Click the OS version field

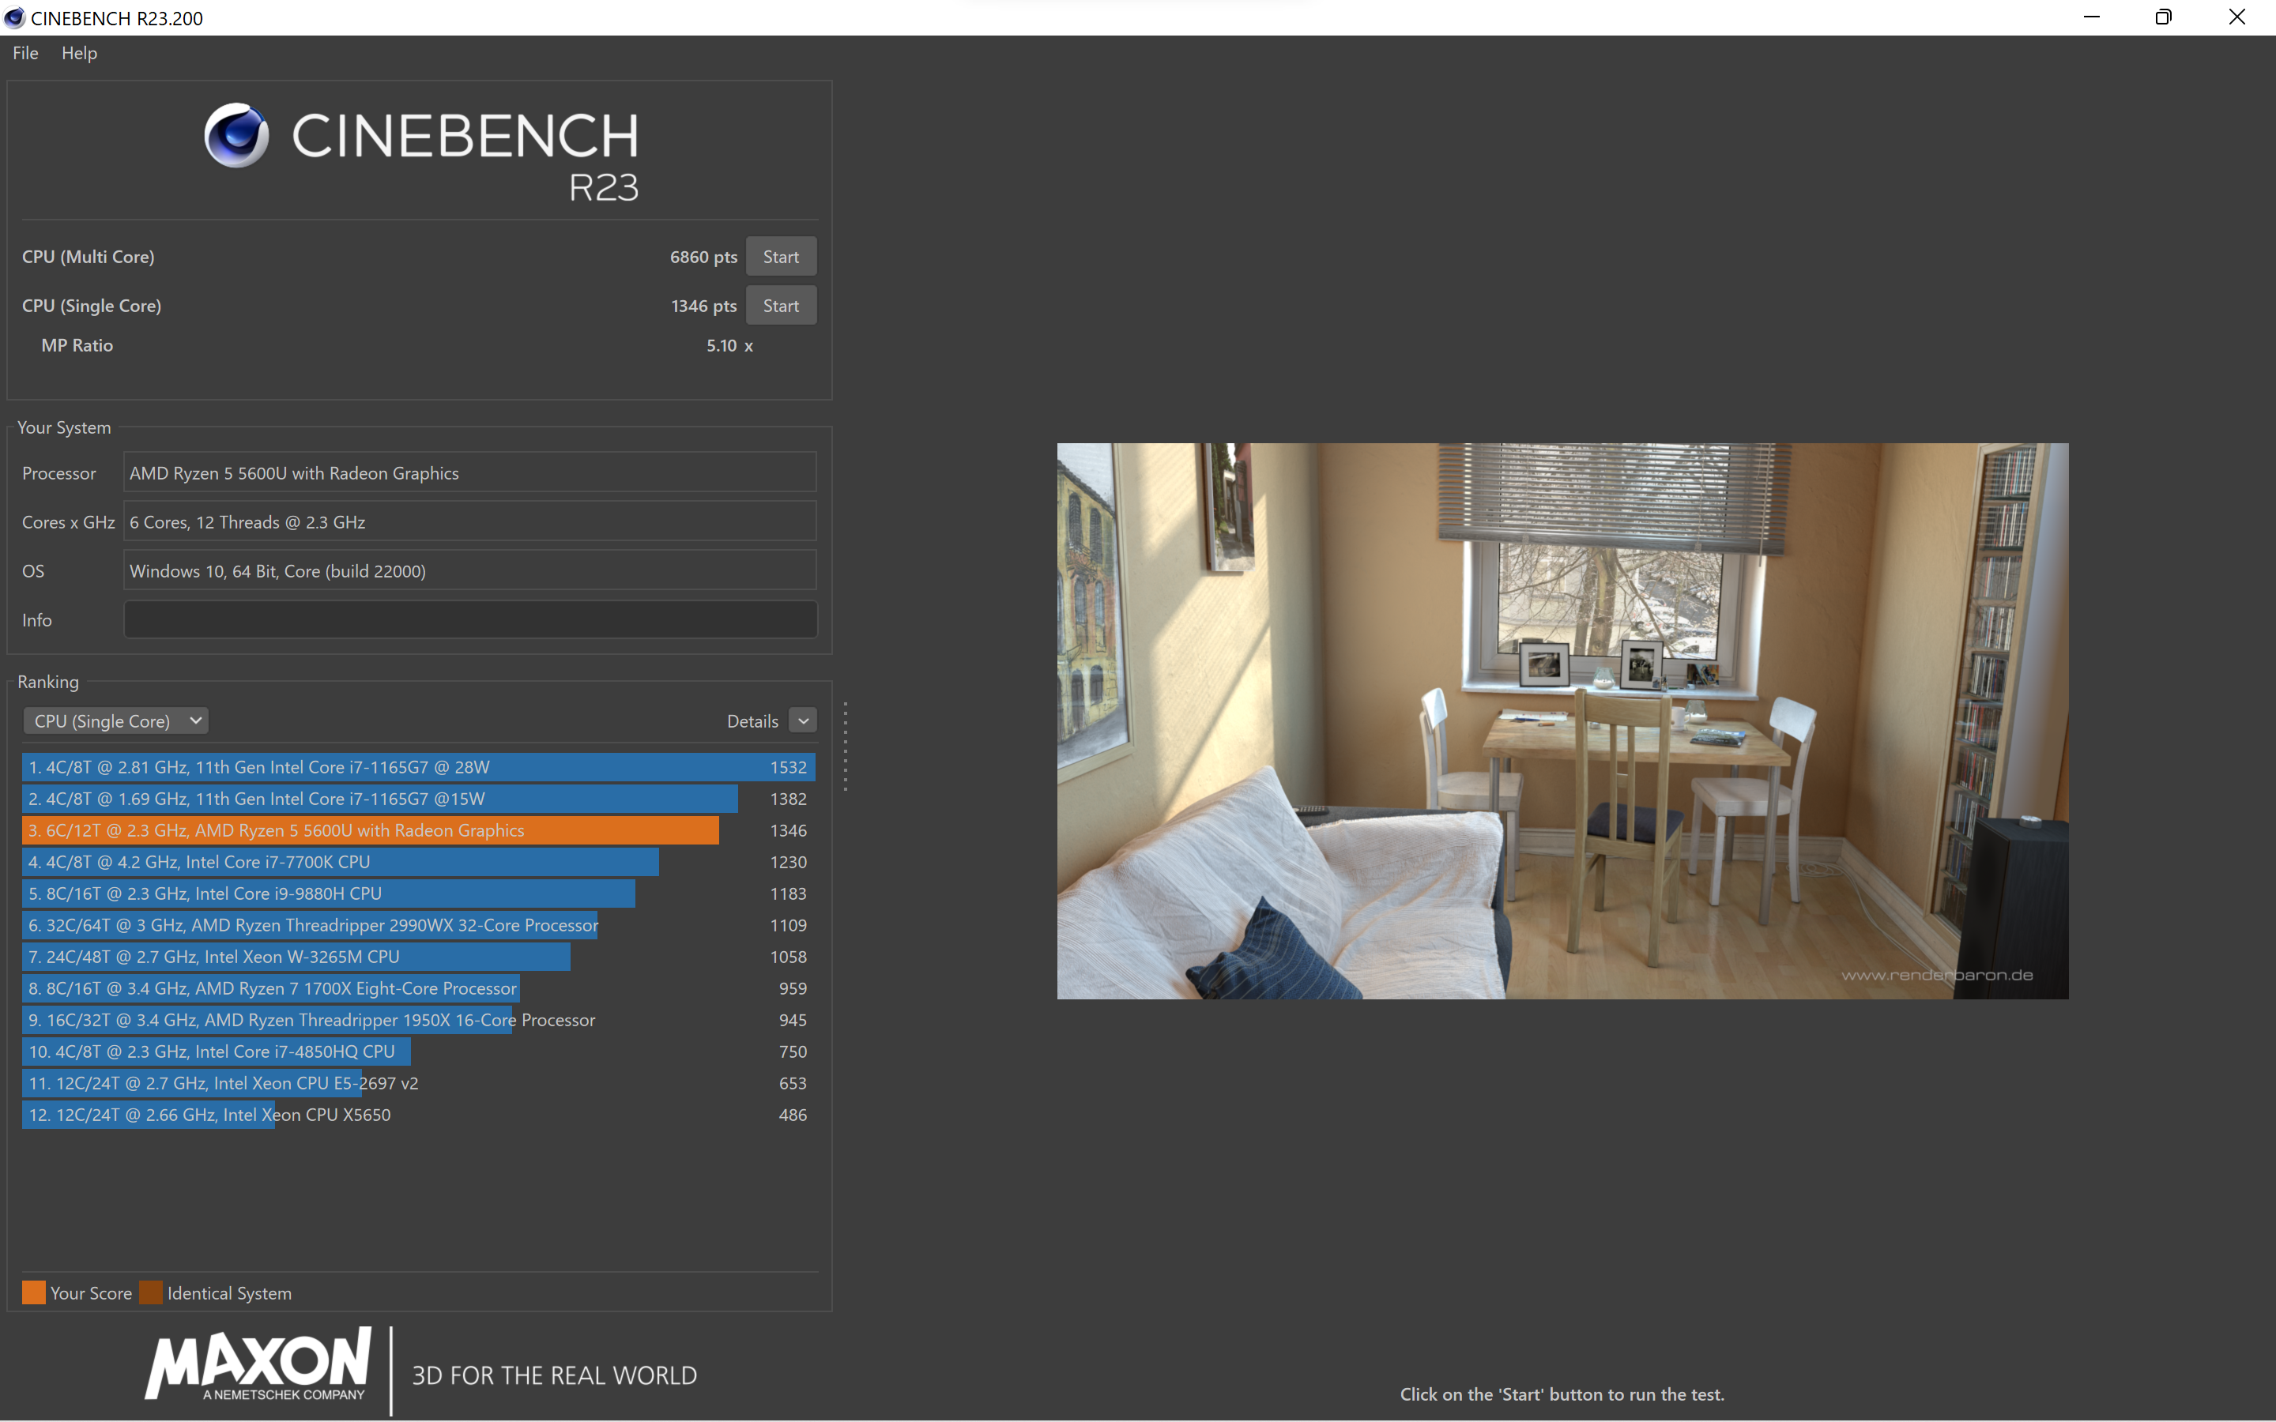click(x=470, y=571)
